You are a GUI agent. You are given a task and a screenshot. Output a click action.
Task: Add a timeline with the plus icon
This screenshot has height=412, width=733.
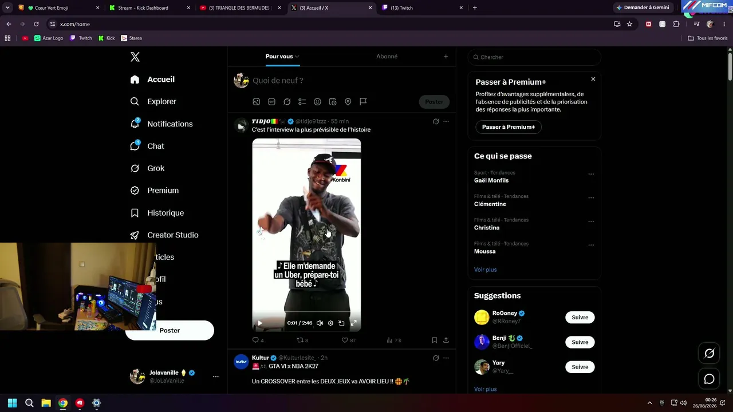pyautogui.click(x=446, y=57)
